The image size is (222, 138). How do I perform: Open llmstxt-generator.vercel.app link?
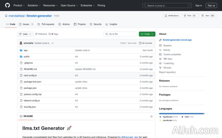coord(177,40)
